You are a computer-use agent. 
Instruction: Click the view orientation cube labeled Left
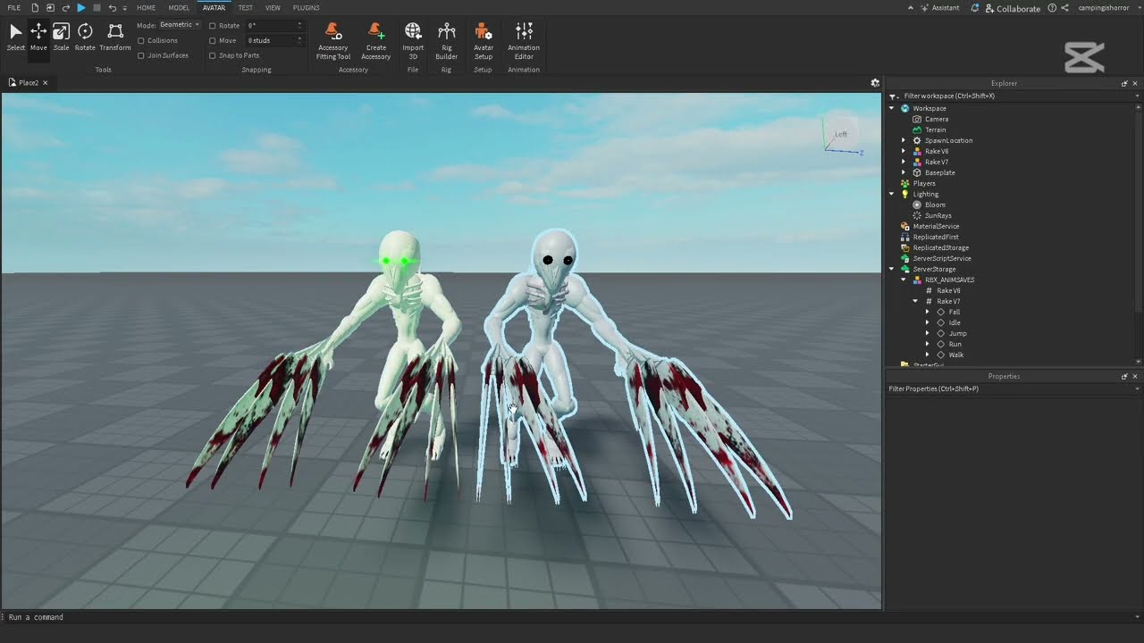840,135
